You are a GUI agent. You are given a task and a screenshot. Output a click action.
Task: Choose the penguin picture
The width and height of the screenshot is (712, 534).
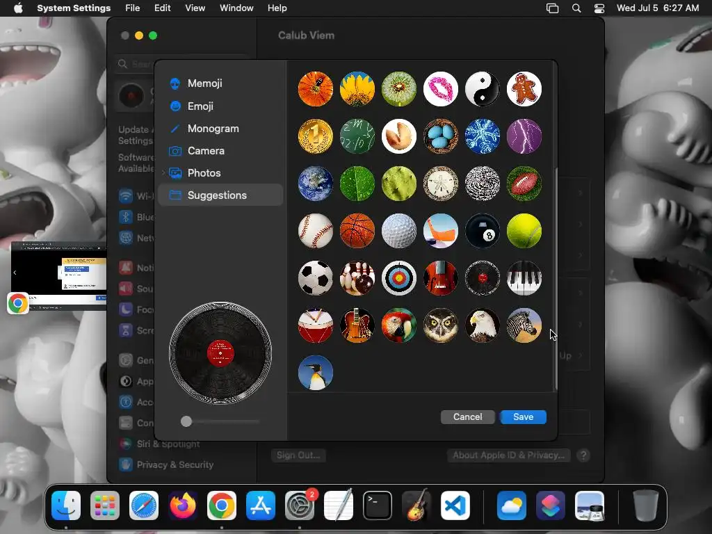tap(316, 373)
